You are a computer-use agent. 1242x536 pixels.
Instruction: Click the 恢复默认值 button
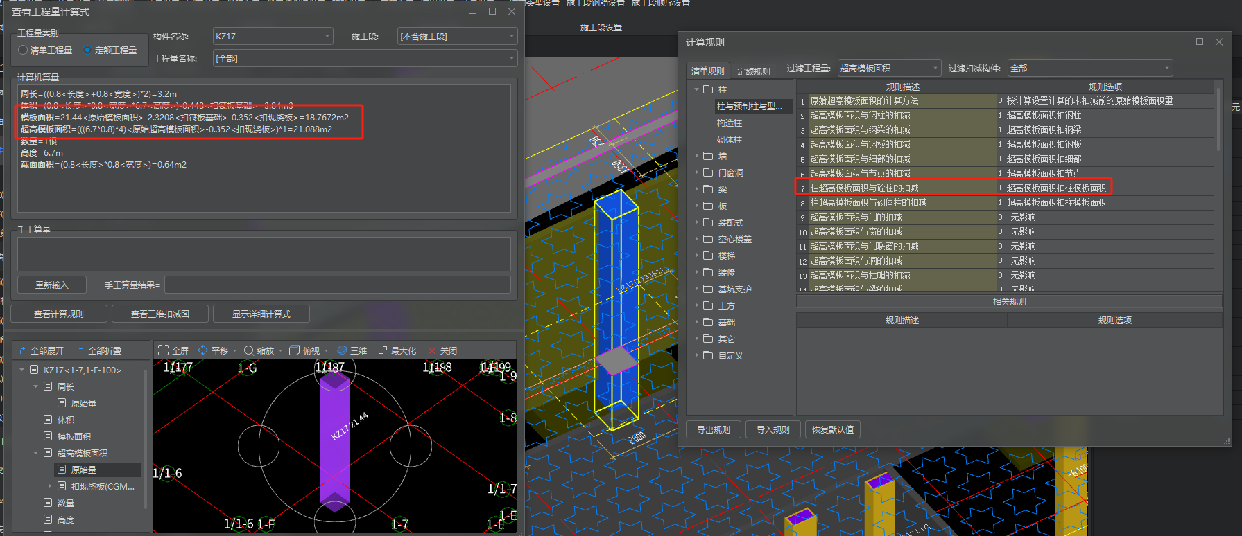[833, 429]
